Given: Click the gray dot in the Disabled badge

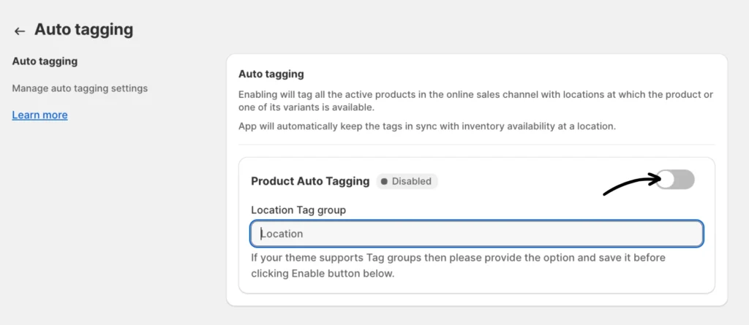Looking at the screenshot, I should [x=385, y=181].
